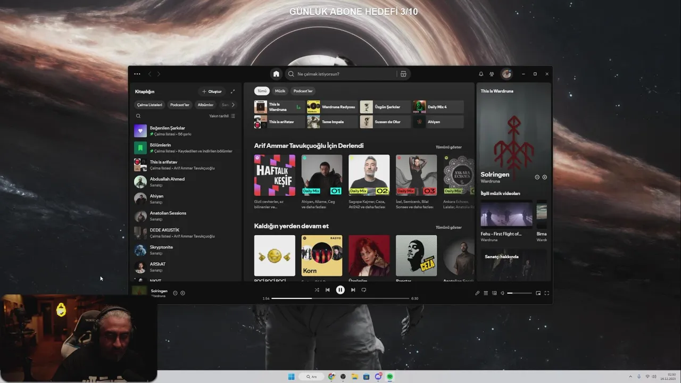Open the Korn radio cover
The width and height of the screenshot is (681, 383).
(x=322, y=255)
